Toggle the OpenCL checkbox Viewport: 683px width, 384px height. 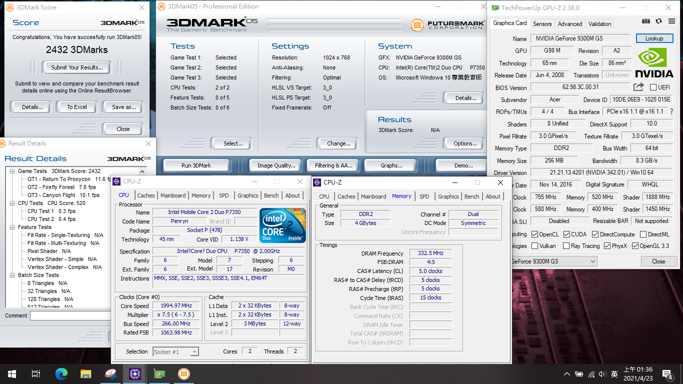coord(535,234)
